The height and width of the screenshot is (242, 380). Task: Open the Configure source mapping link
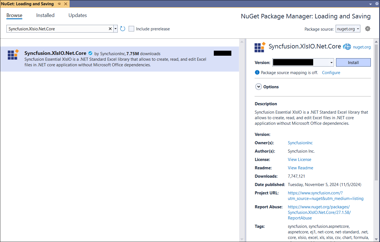(x=331, y=72)
